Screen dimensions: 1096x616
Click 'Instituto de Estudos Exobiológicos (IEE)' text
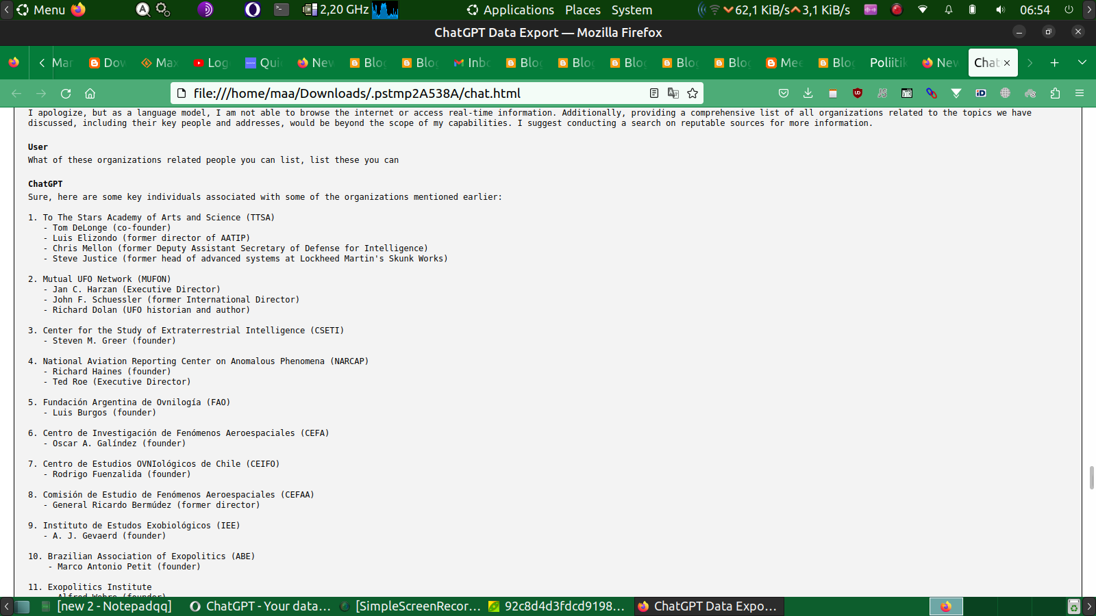click(142, 526)
